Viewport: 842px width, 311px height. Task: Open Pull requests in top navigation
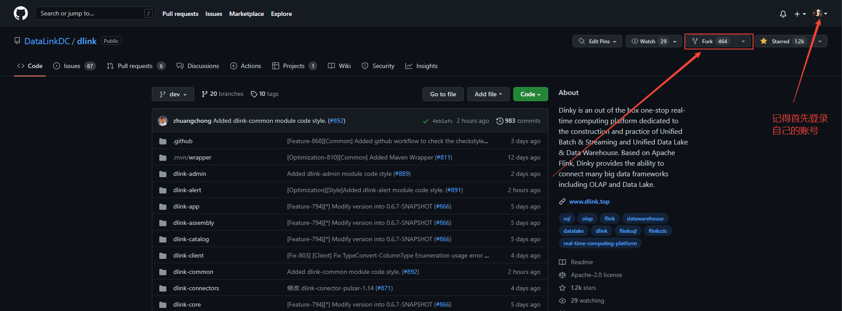pyautogui.click(x=180, y=14)
